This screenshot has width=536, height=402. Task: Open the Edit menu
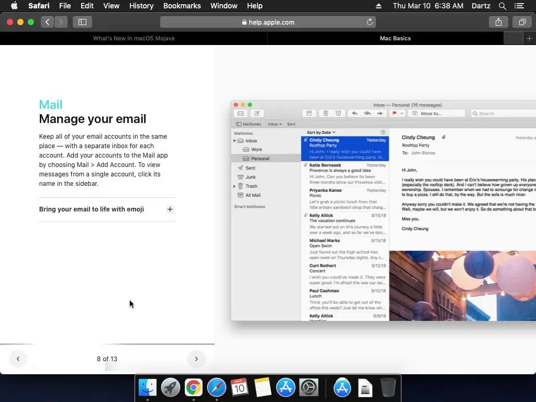coord(87,6)
